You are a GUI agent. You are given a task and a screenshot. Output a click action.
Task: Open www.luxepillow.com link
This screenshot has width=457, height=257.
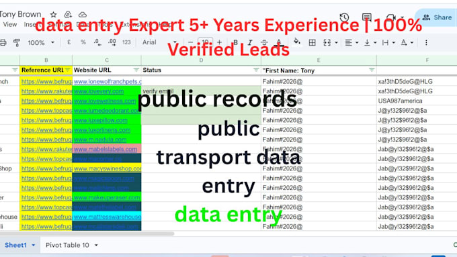click(101, 120)
